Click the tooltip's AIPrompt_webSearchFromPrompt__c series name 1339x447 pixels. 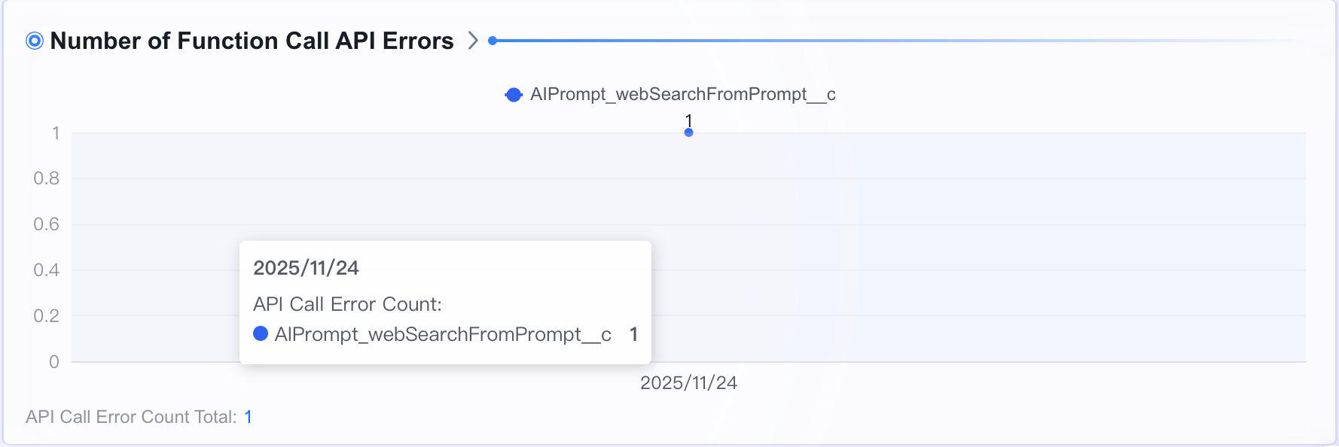(x=443, y=334)
